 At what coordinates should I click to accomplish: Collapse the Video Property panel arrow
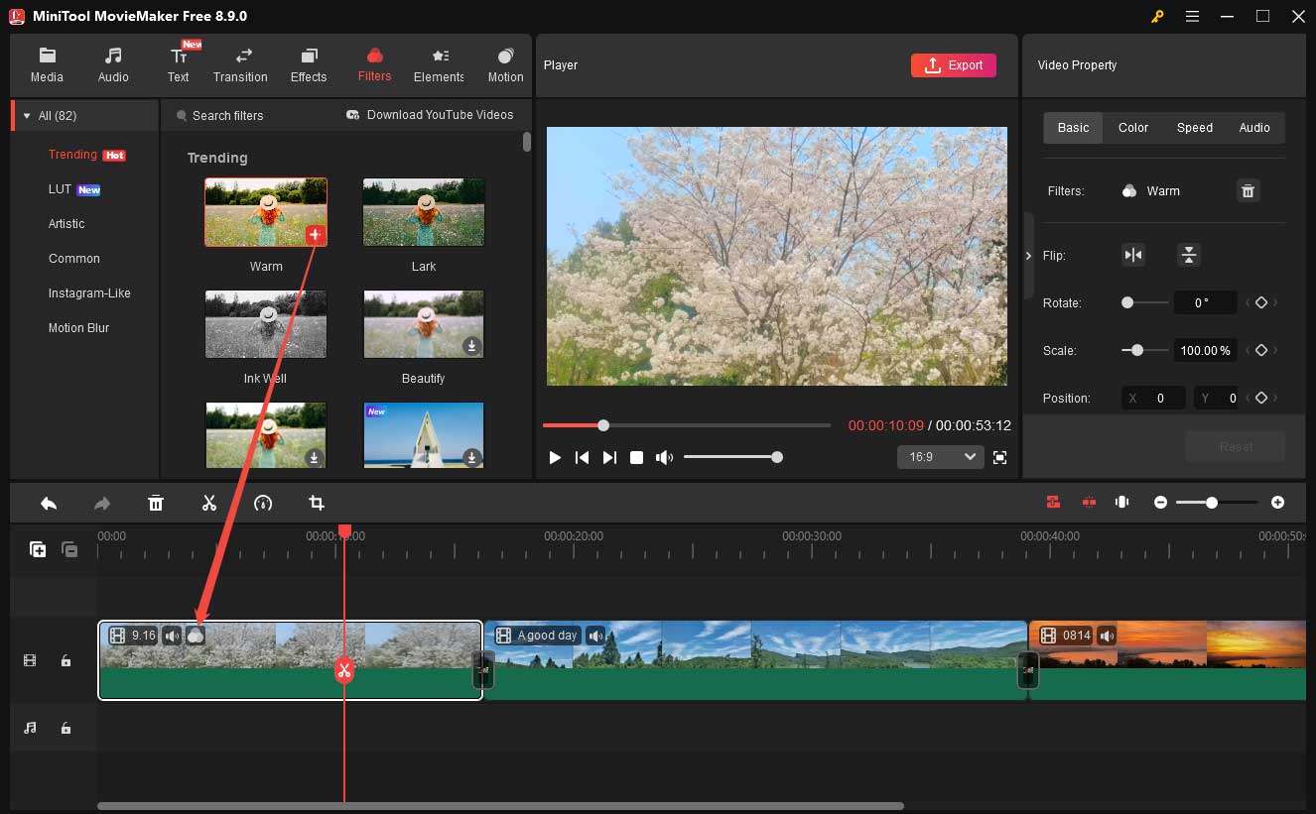(x=1028, y=256)
